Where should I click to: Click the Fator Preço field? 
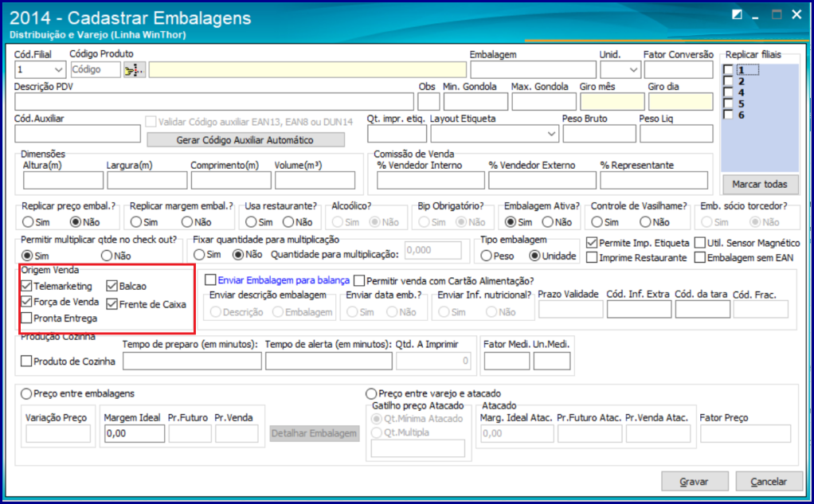(x=746, y=433)
